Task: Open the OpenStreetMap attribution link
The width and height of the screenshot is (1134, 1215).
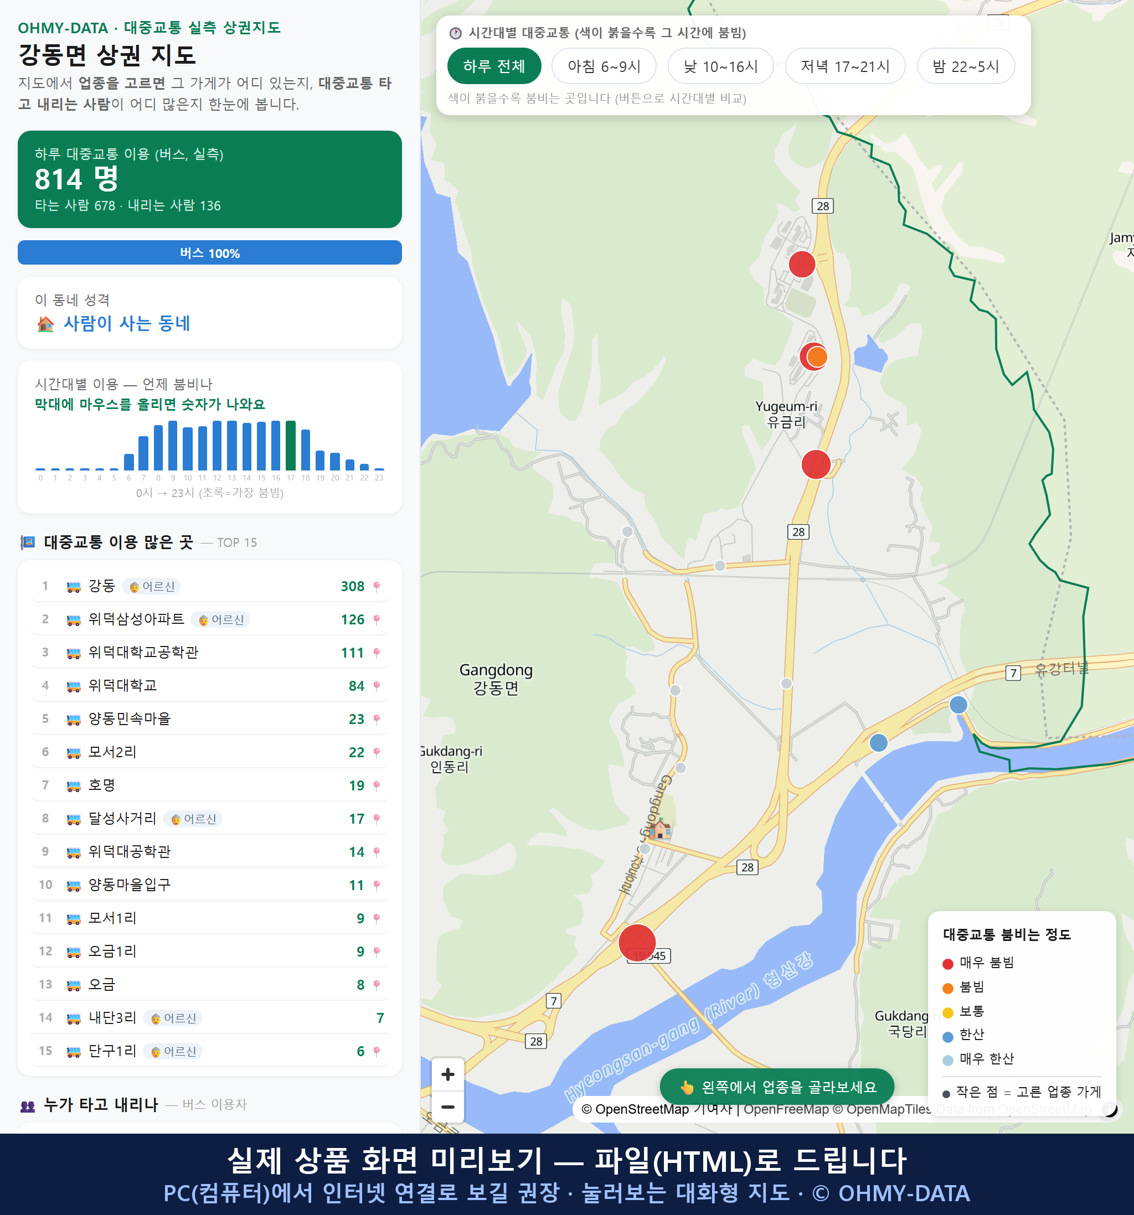Action: (x=635, y=1109)
